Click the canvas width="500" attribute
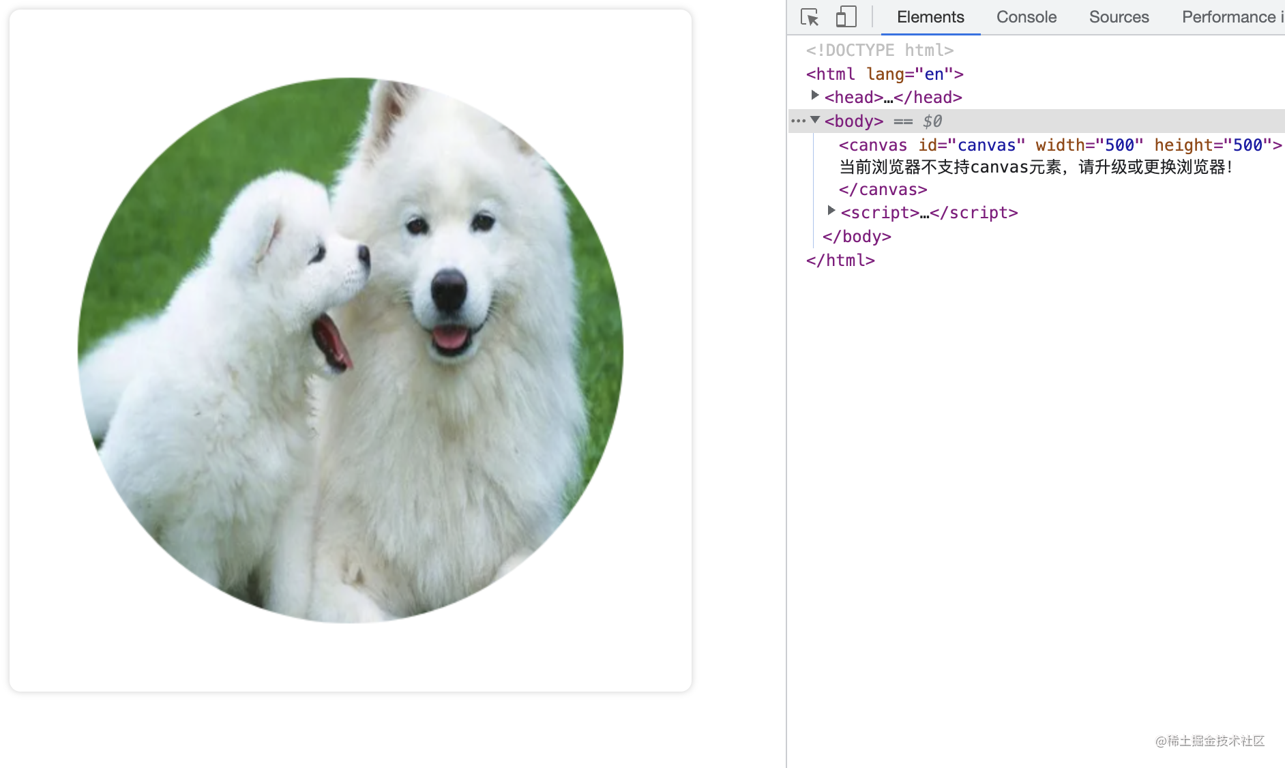 (x=1089, y=145)
